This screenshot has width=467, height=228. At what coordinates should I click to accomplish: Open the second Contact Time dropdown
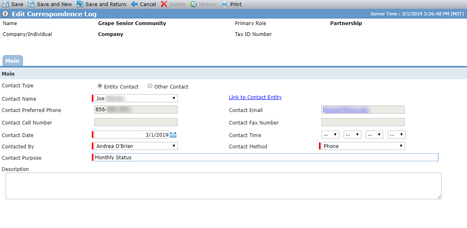tap(352, 135)
